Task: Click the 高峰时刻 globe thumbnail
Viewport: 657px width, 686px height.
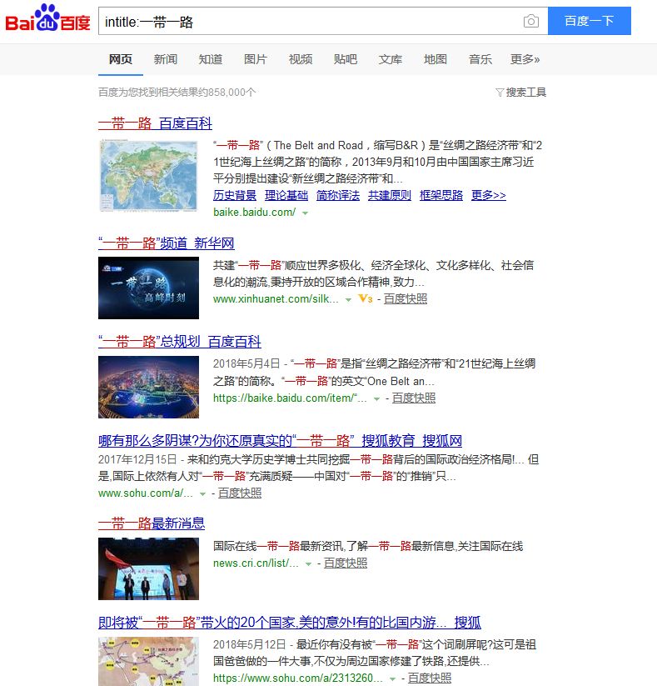Action: (148, 288)
